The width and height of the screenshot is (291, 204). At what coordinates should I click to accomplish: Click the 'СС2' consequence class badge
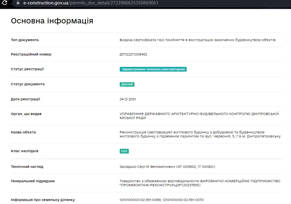124,151
